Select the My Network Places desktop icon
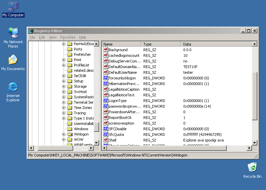The width and height of the screenshot is (266, 190). (x=13, y=38)
